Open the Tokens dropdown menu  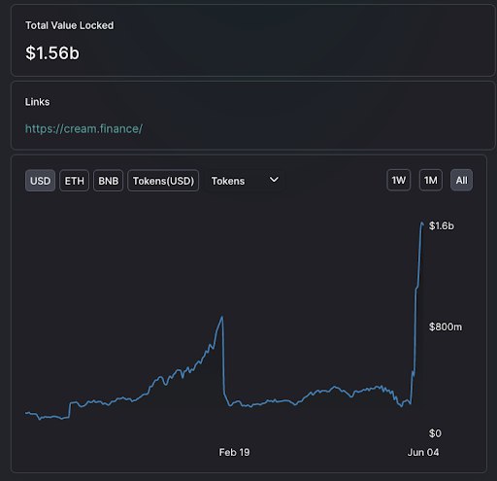click(245, 181)
